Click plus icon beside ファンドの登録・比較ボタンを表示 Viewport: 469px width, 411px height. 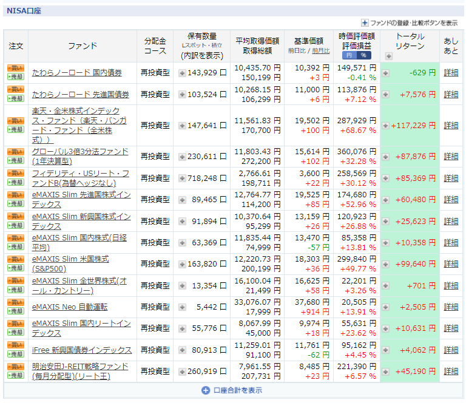click(365, 22)
